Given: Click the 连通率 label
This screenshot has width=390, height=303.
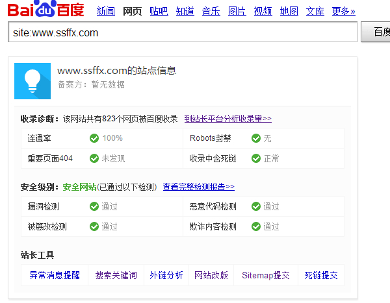Looking at the screenshot, I should tap(39, 138).
